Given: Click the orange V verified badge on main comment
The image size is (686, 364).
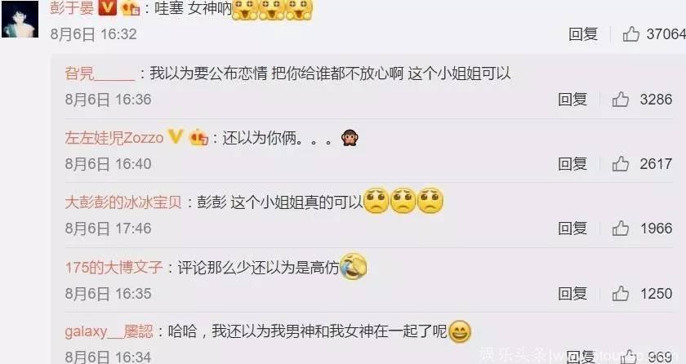Looking at the screenshot, I should point(107,7).
